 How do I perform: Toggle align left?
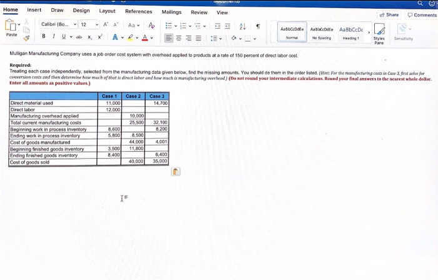coord(168,37)
